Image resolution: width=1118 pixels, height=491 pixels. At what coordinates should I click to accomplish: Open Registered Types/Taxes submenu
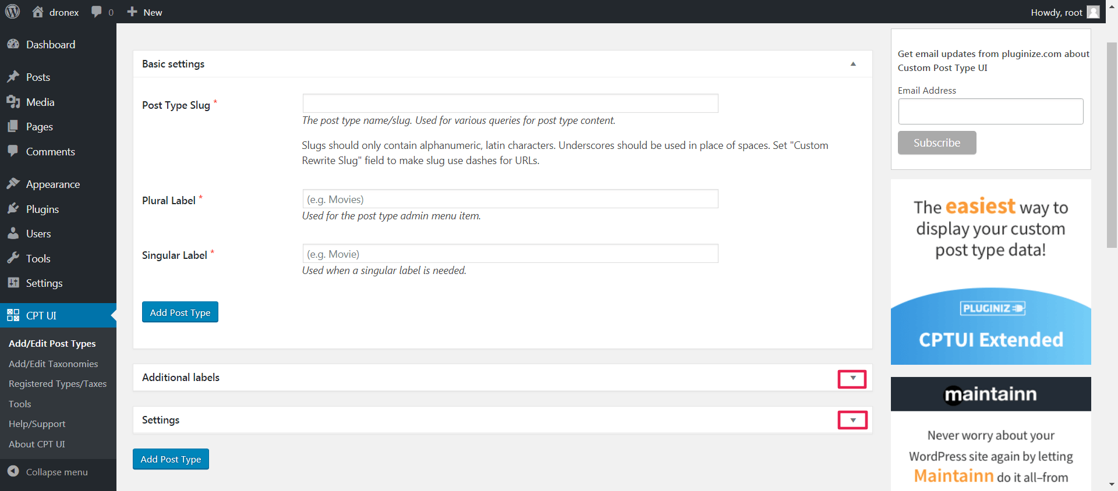tap(58, 383)
